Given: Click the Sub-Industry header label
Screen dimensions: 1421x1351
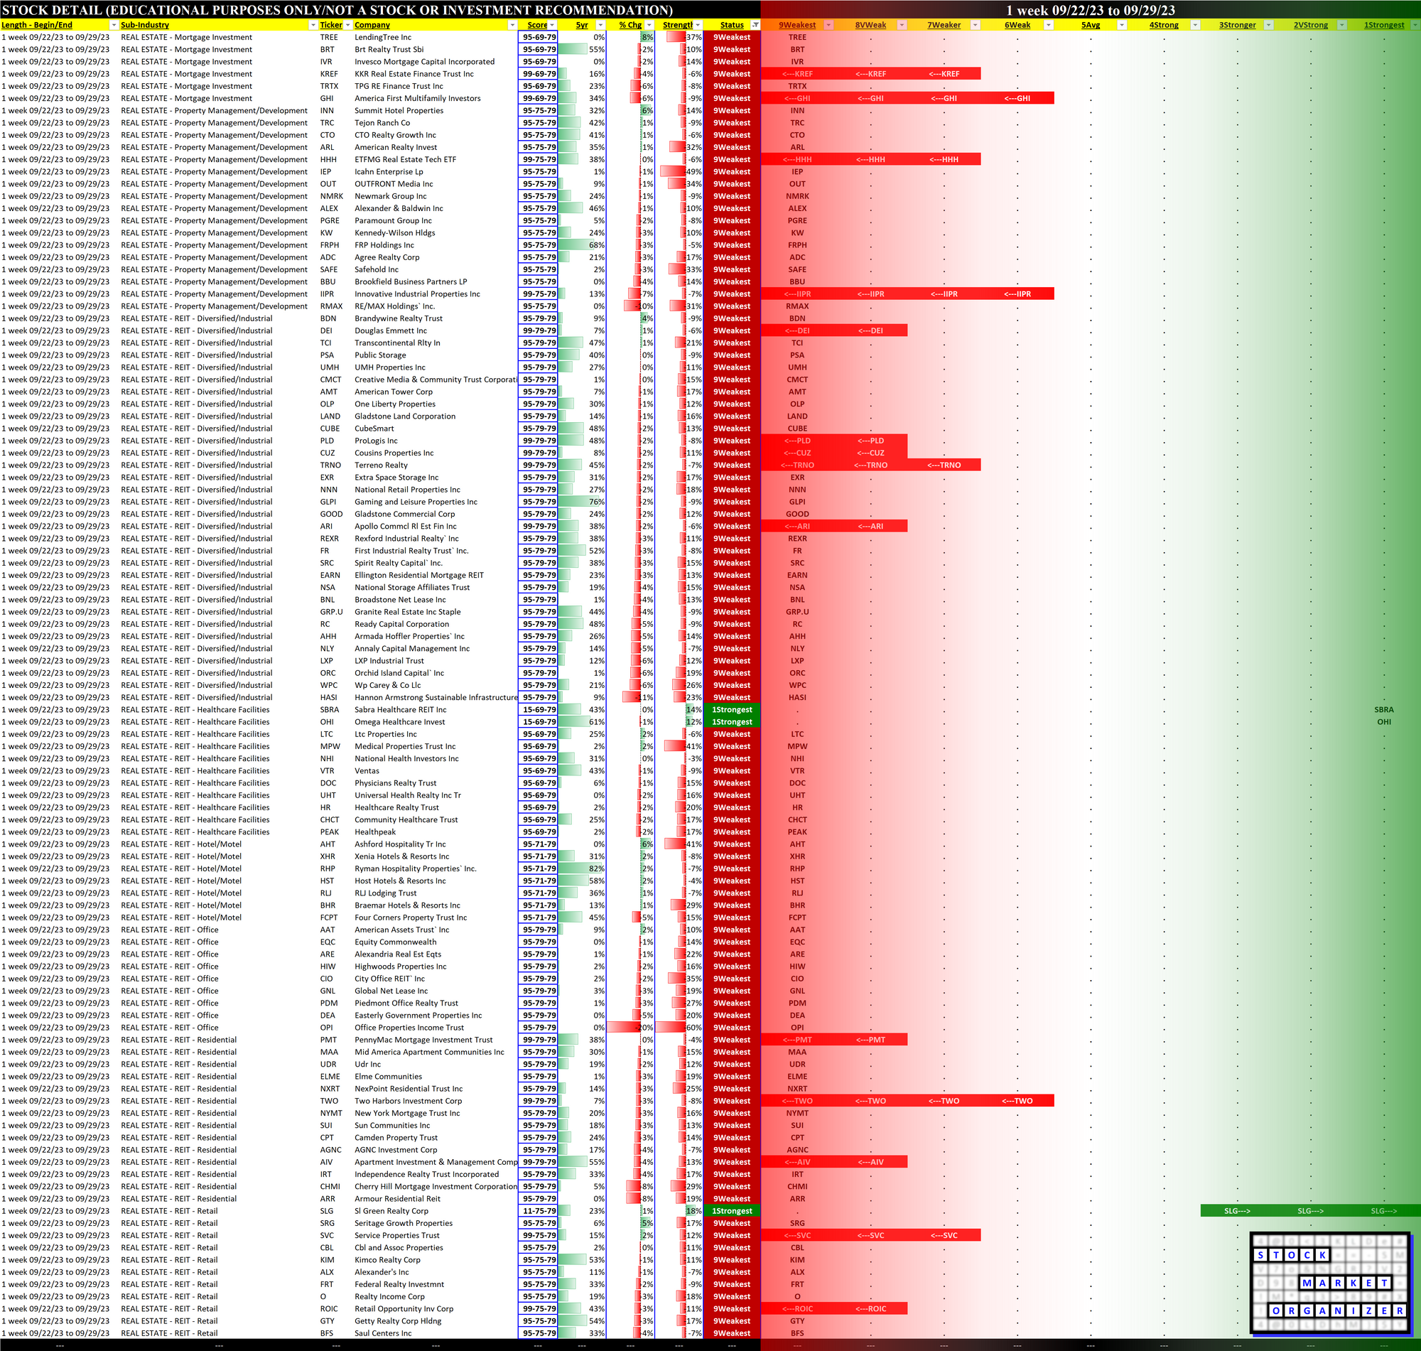Looking at the screenshot, I should click(145, 25).
